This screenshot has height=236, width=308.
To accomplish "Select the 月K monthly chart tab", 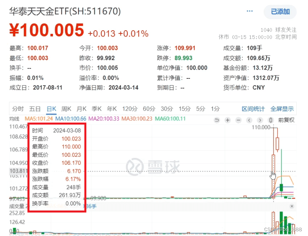I will coord(82,109).
